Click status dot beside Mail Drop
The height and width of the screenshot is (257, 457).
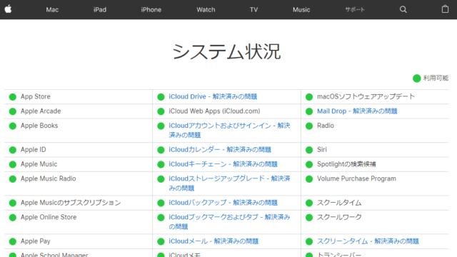(x=309, y=111)
